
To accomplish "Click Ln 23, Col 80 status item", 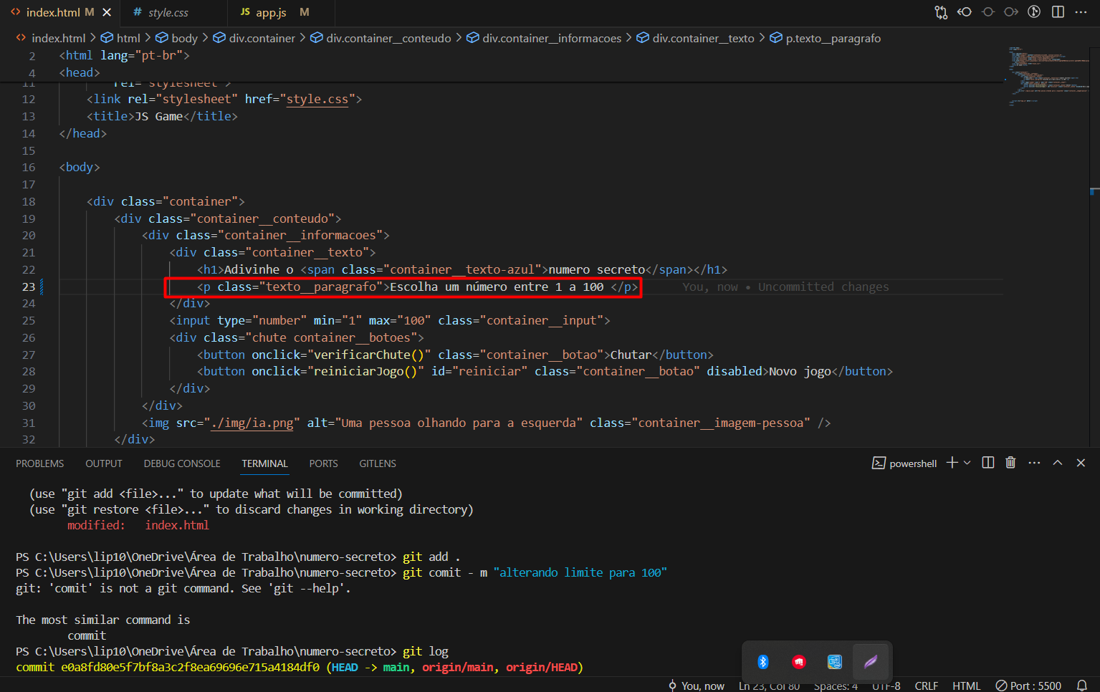I will click(769, 686).
